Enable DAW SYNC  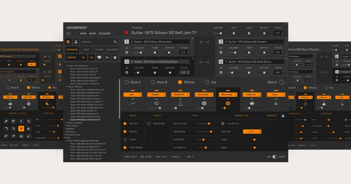pos(149,124)
